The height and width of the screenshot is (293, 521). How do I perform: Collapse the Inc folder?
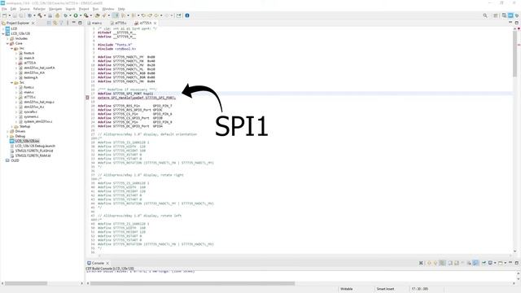(x=11, y=49)
